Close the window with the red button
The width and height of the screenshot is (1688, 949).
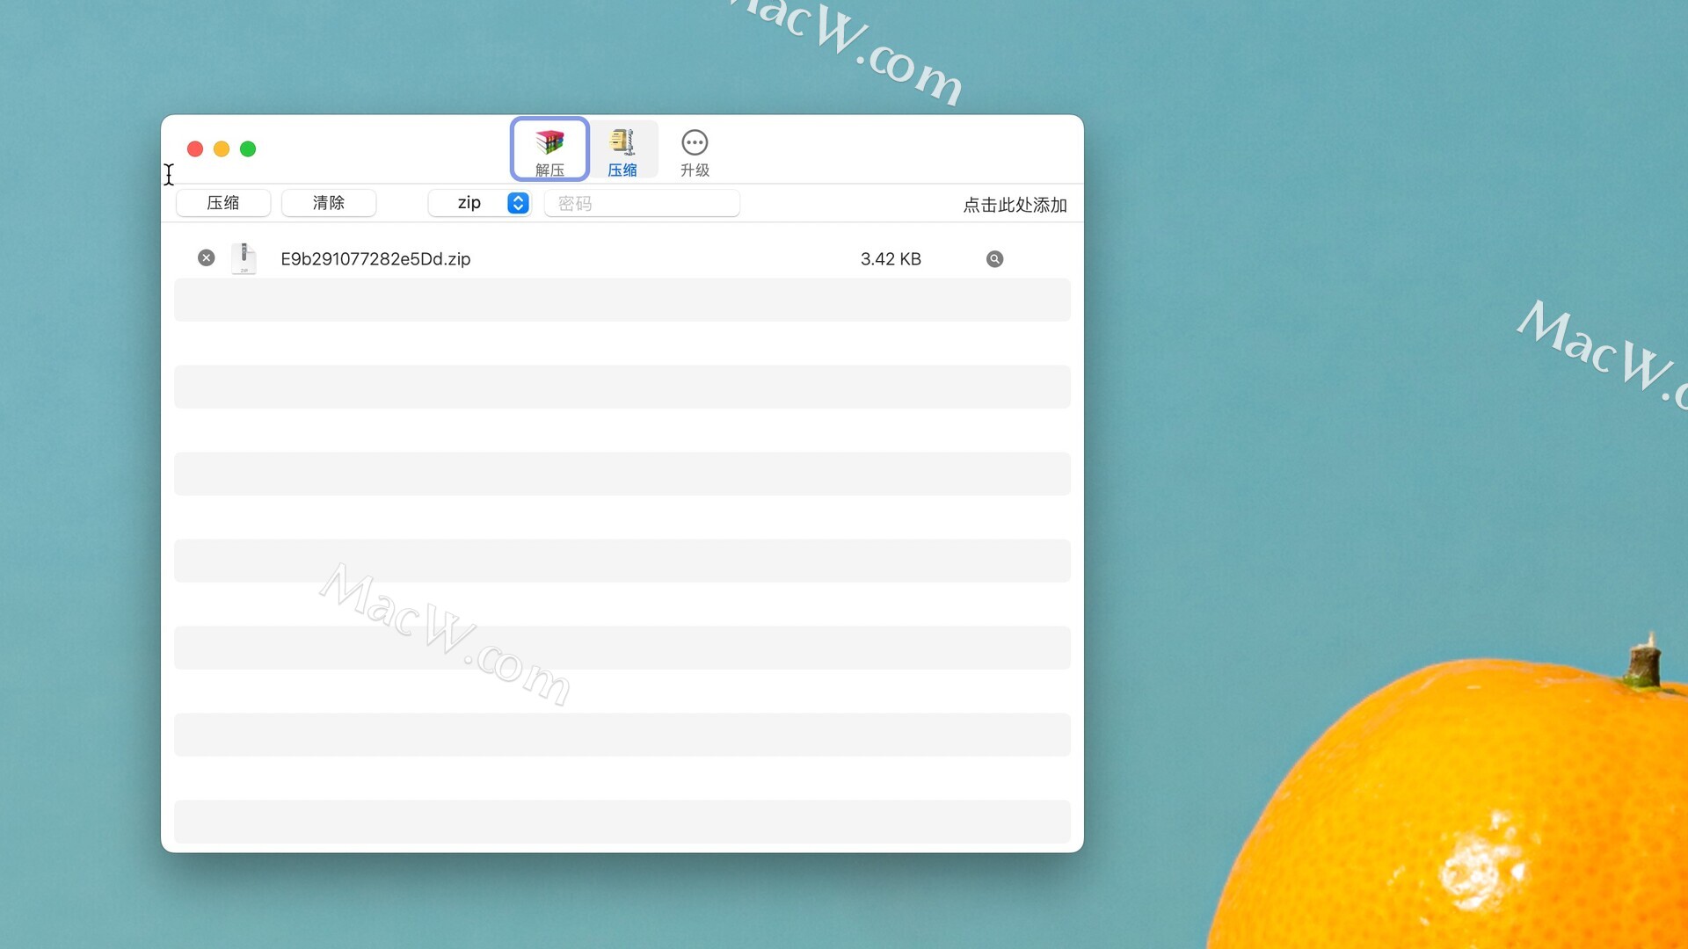tap(195, 149)
